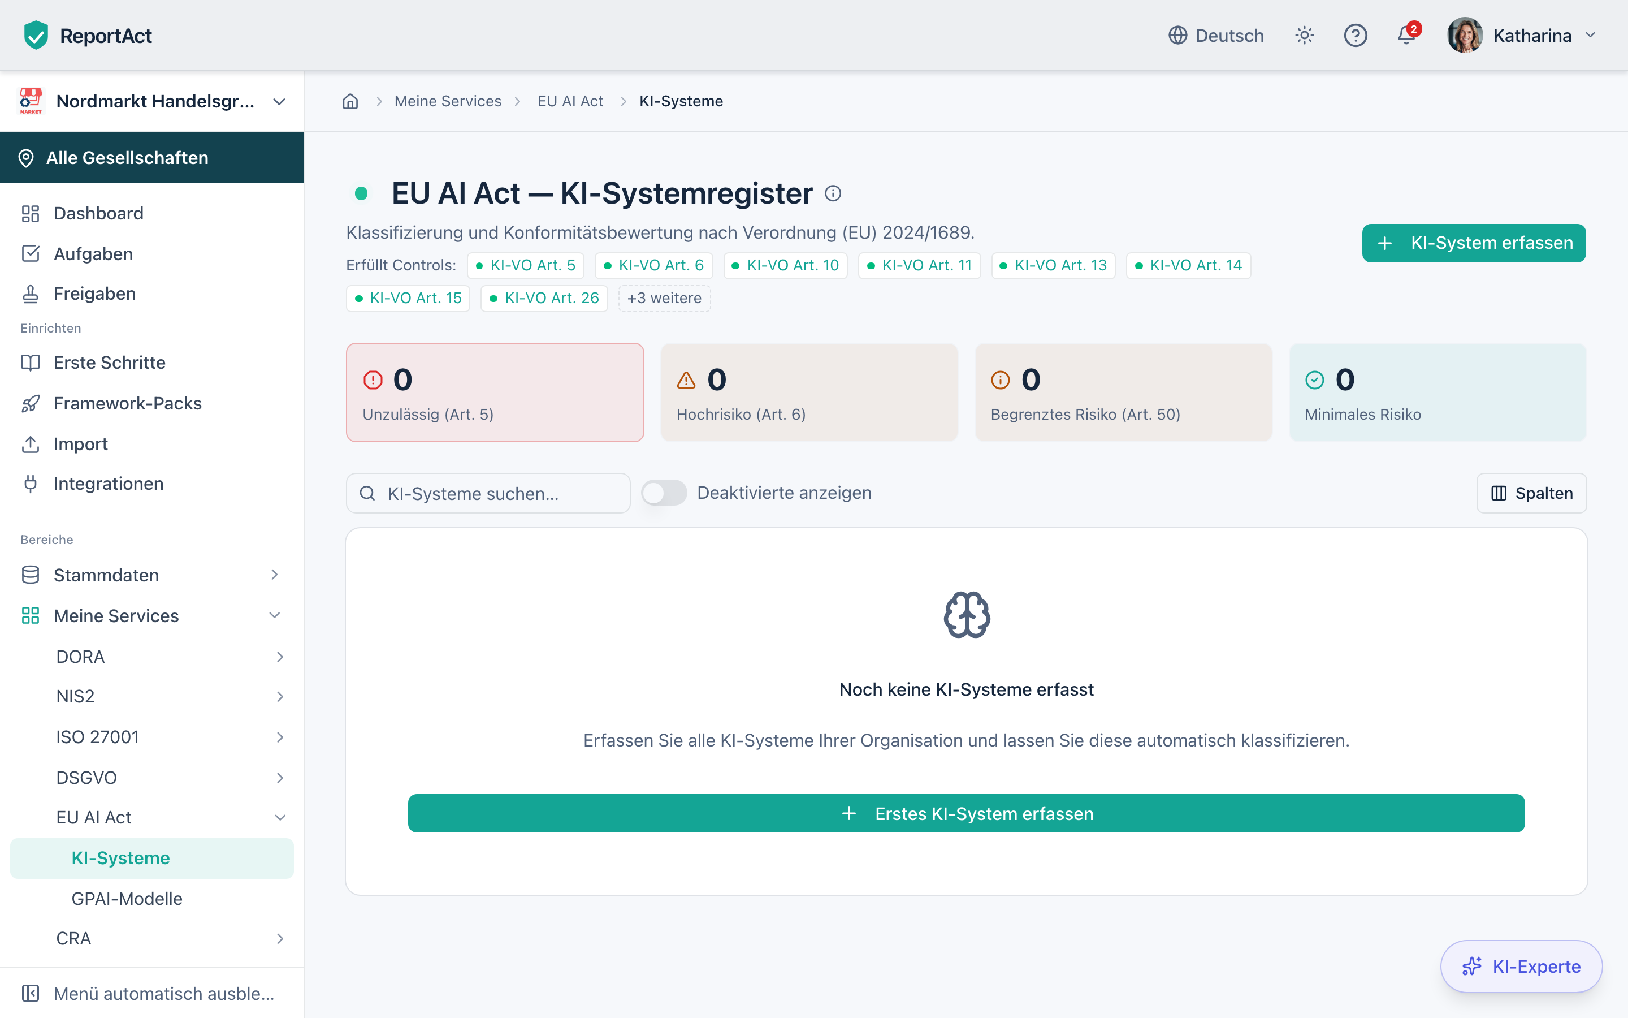This screenshot has height=1018, width=1628.
Task: Toggle Menü automatisch ausblenden
Action: pyautogui.click(x=152, y=994)
